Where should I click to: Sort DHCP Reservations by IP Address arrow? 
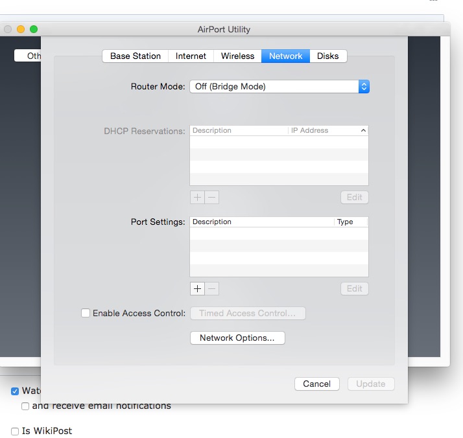(364, 130)
